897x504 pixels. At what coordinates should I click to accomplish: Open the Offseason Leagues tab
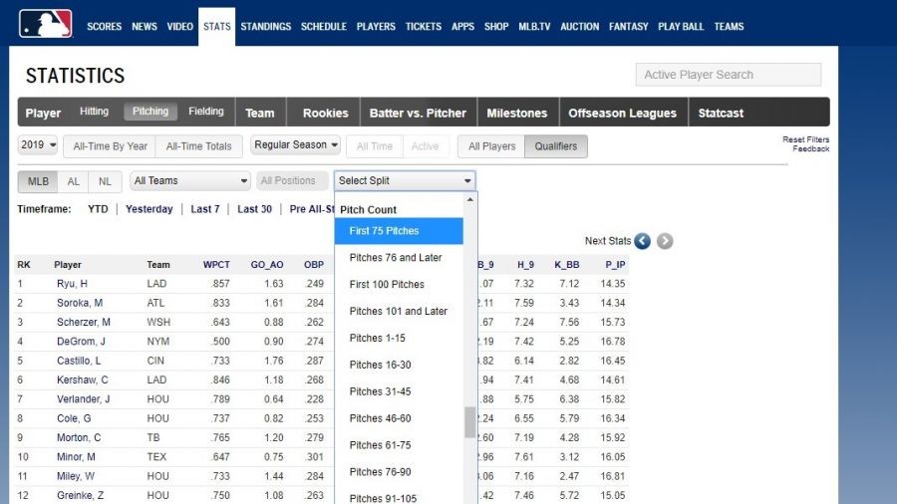tap(622, 114)
